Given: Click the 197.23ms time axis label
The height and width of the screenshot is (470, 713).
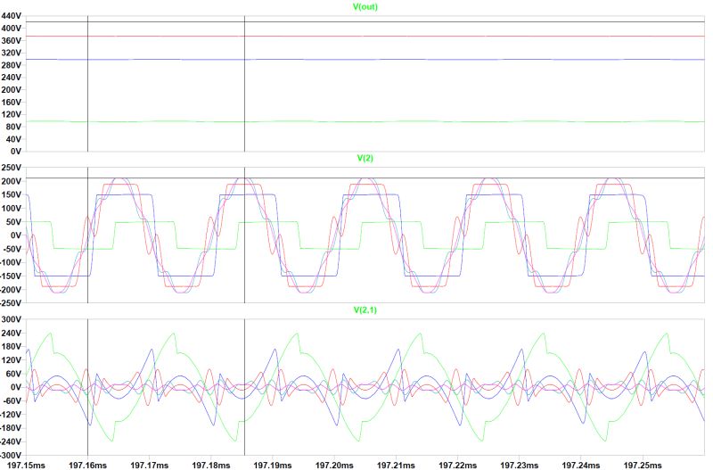Looking at the screenshot, I should [520, 465].
